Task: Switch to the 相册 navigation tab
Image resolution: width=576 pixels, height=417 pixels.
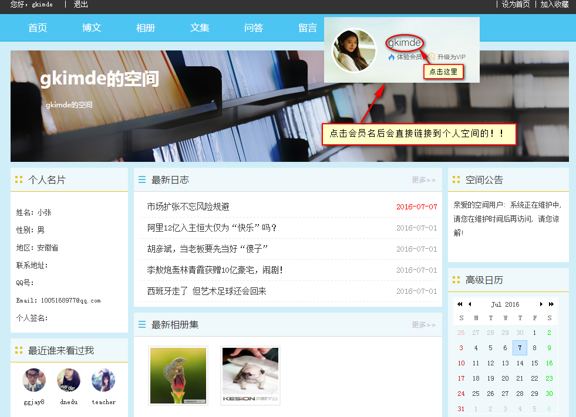Action: 146,28
